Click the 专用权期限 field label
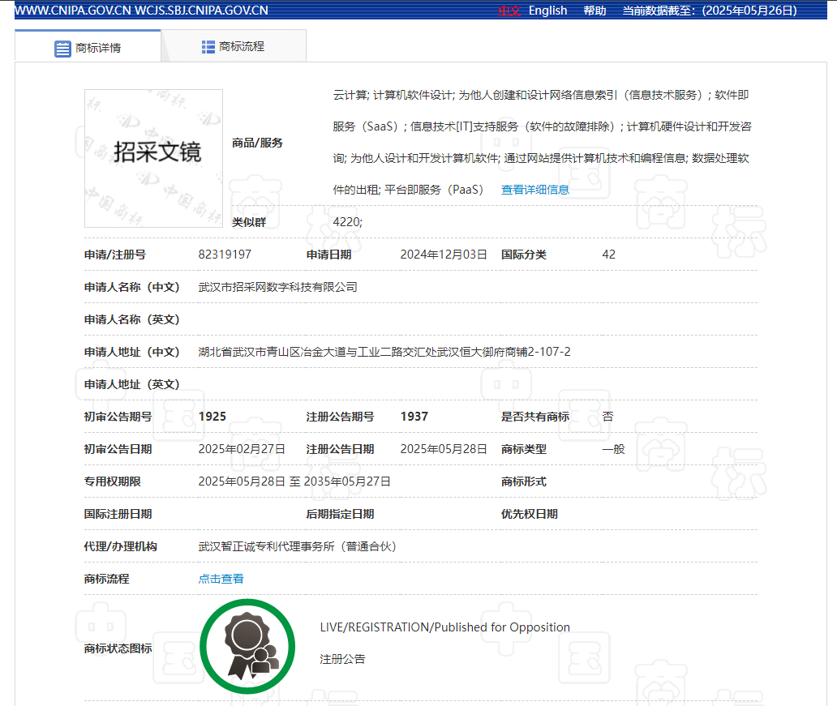This screenshot has height=706, width=837. (112, 481)
